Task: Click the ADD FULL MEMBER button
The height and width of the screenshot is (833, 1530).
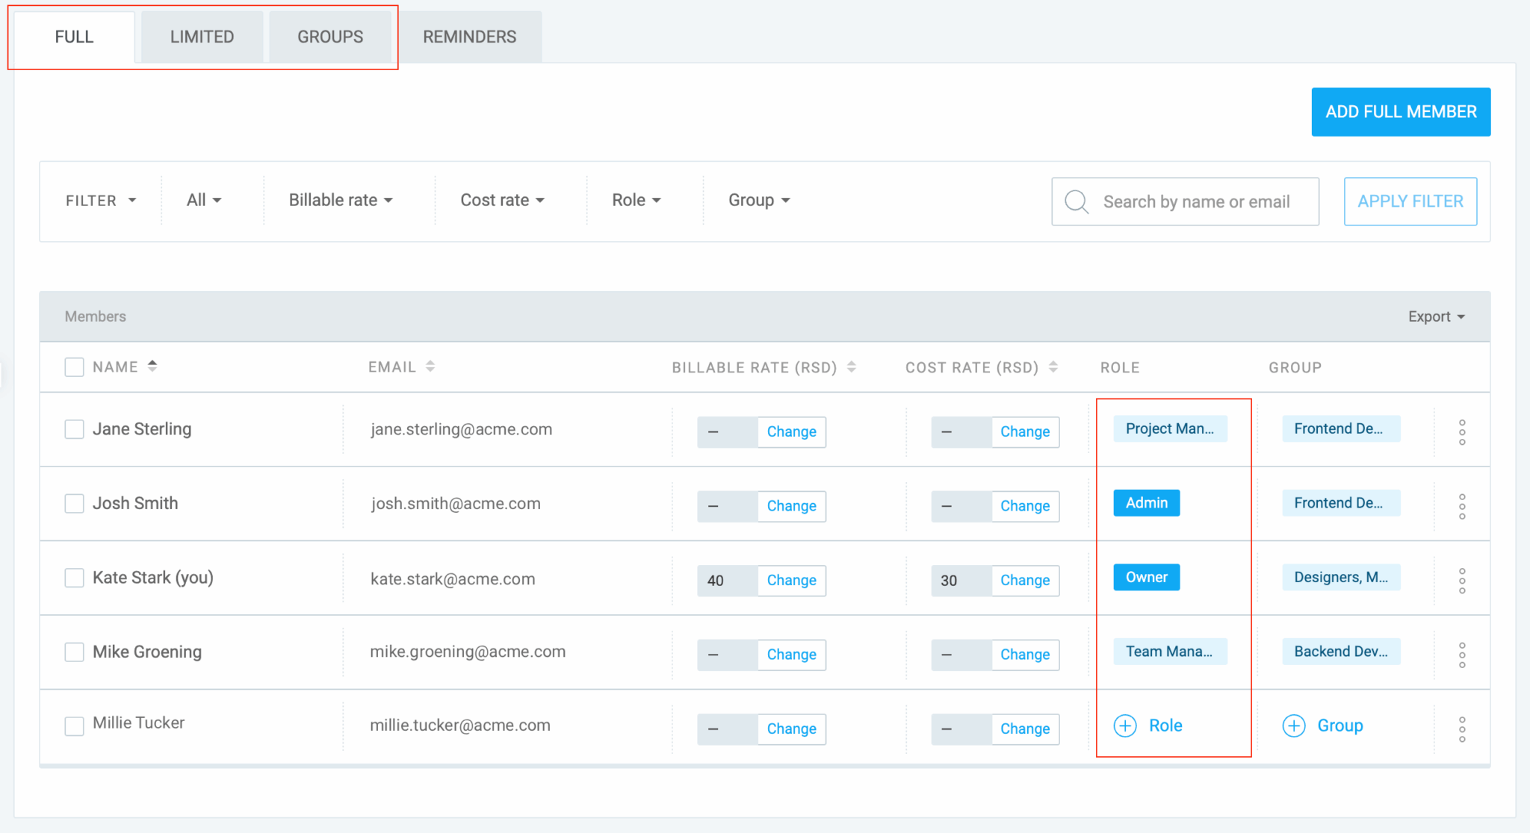Action: click(1401, 112)
